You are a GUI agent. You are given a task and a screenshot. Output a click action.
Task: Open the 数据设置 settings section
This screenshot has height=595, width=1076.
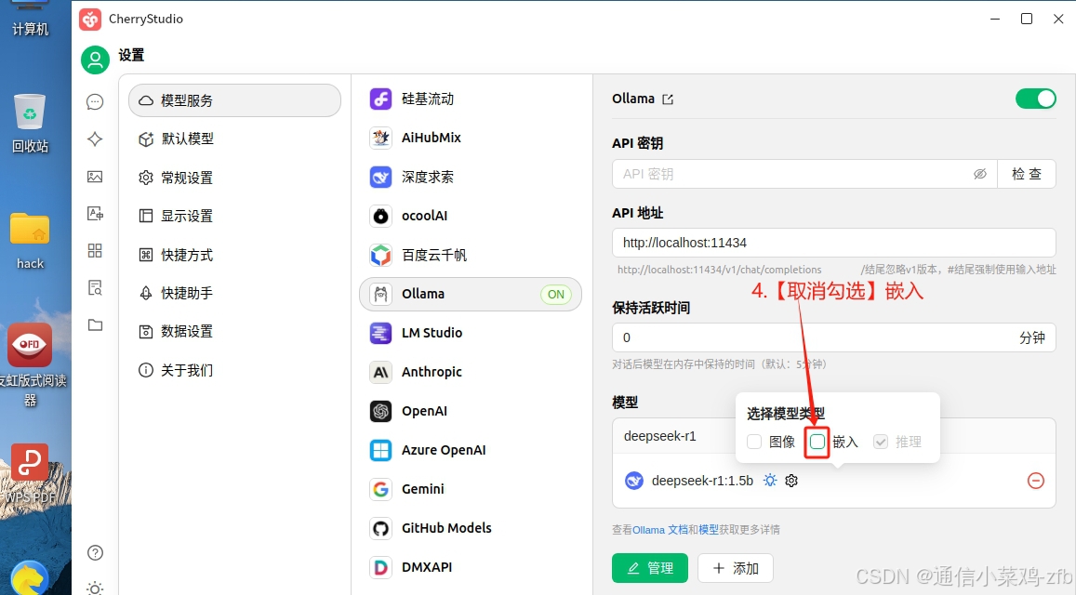(x=234, y=332)
